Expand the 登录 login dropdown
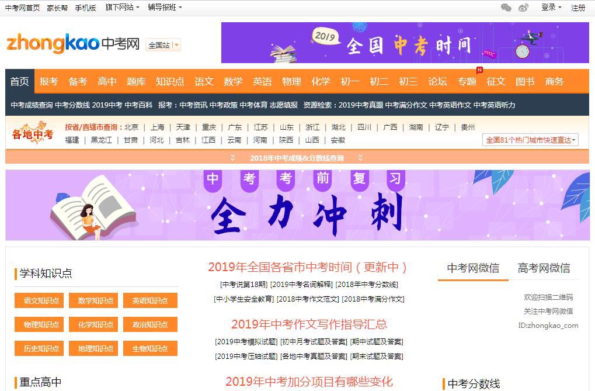Screen dimensions: 595x391 click(x=551, y=8)
